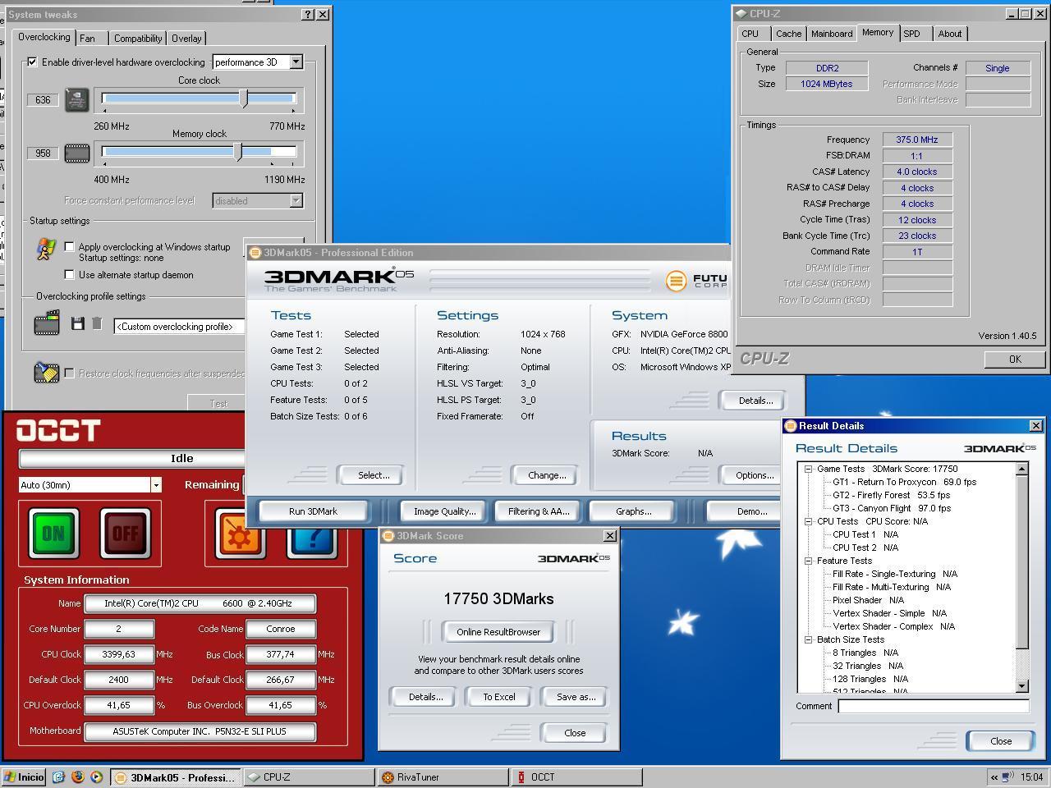Open Internet Explorer from quick launch
The width and height of the screenshot is (1051, 788).
pos(58,777)
